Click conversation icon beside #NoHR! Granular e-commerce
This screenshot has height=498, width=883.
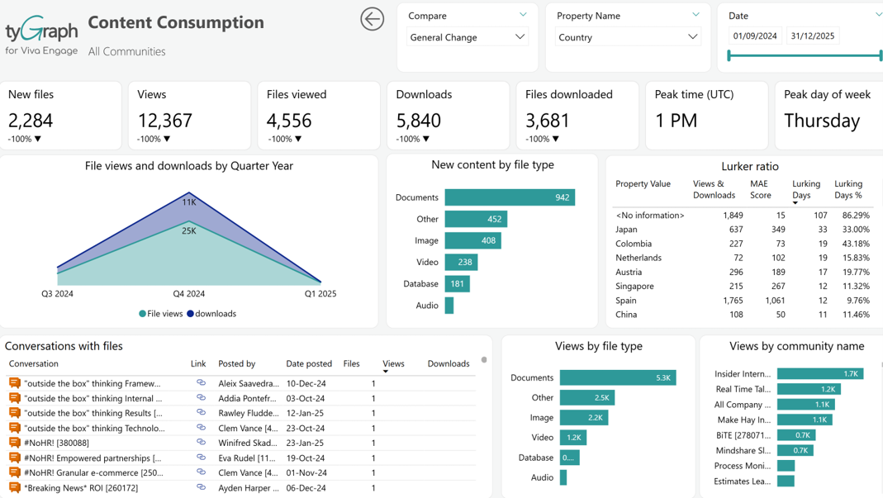[x=15, y=472]
